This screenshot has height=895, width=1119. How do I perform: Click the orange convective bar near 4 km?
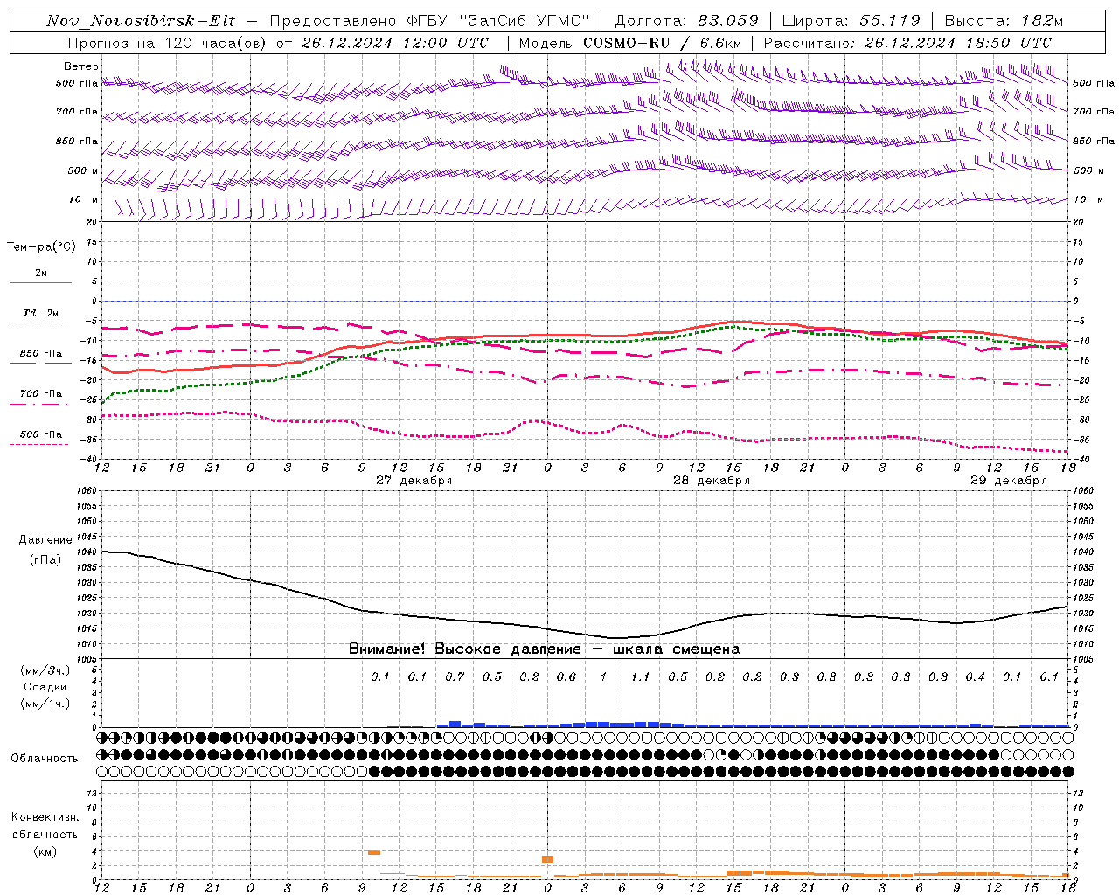tap(374, 852)
